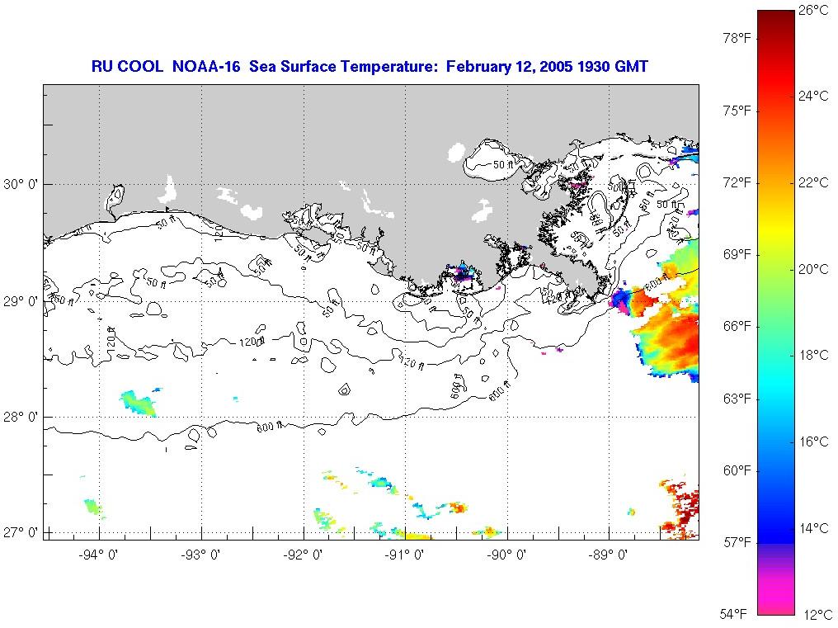The height and width of the screenshot is (628, 838).
Task: Click the dark red patch near 27°N bottom right
Action: 681,508
